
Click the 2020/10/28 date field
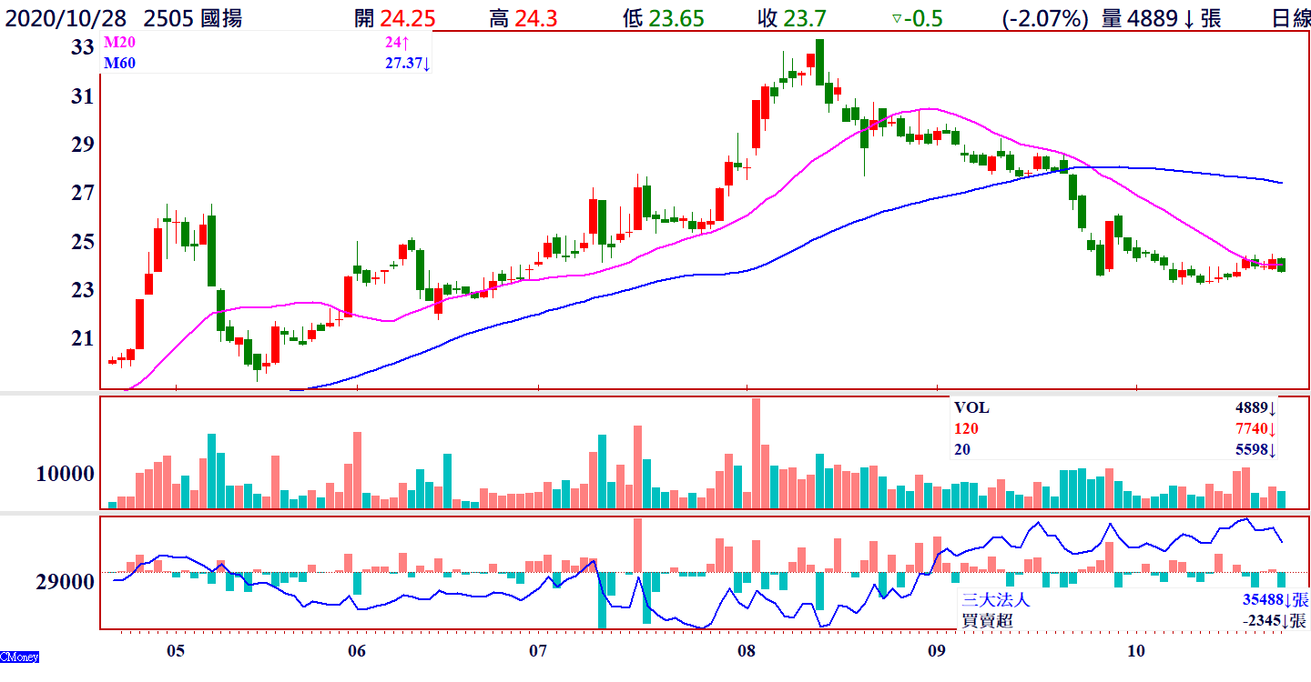pyautogui.click(x=67, y=18)
